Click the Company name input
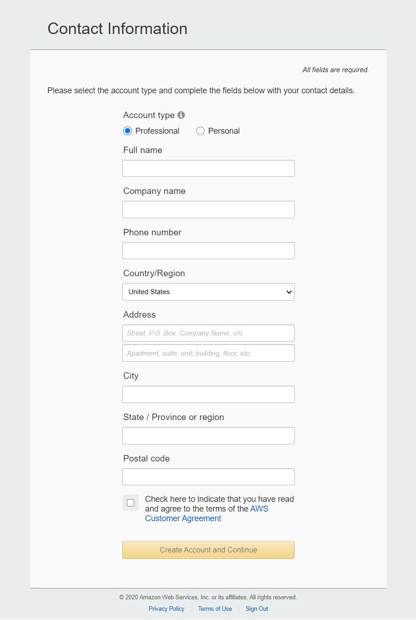The width and height of the screenshot is (416, 620). click(208, 209)
